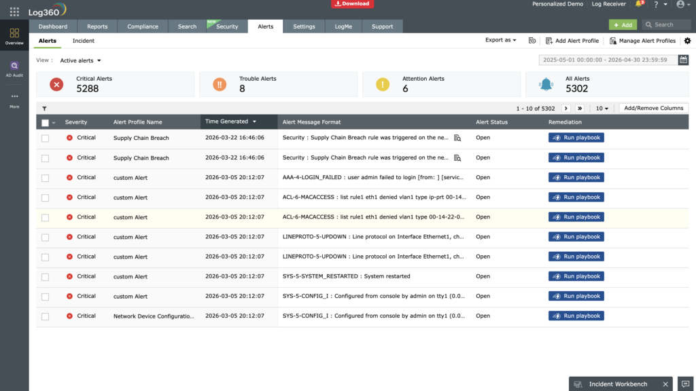The image size is (696, 391).
Task: Check the AAA-4-LOGIN_FAILED alert row
Action: coord(46,178)
